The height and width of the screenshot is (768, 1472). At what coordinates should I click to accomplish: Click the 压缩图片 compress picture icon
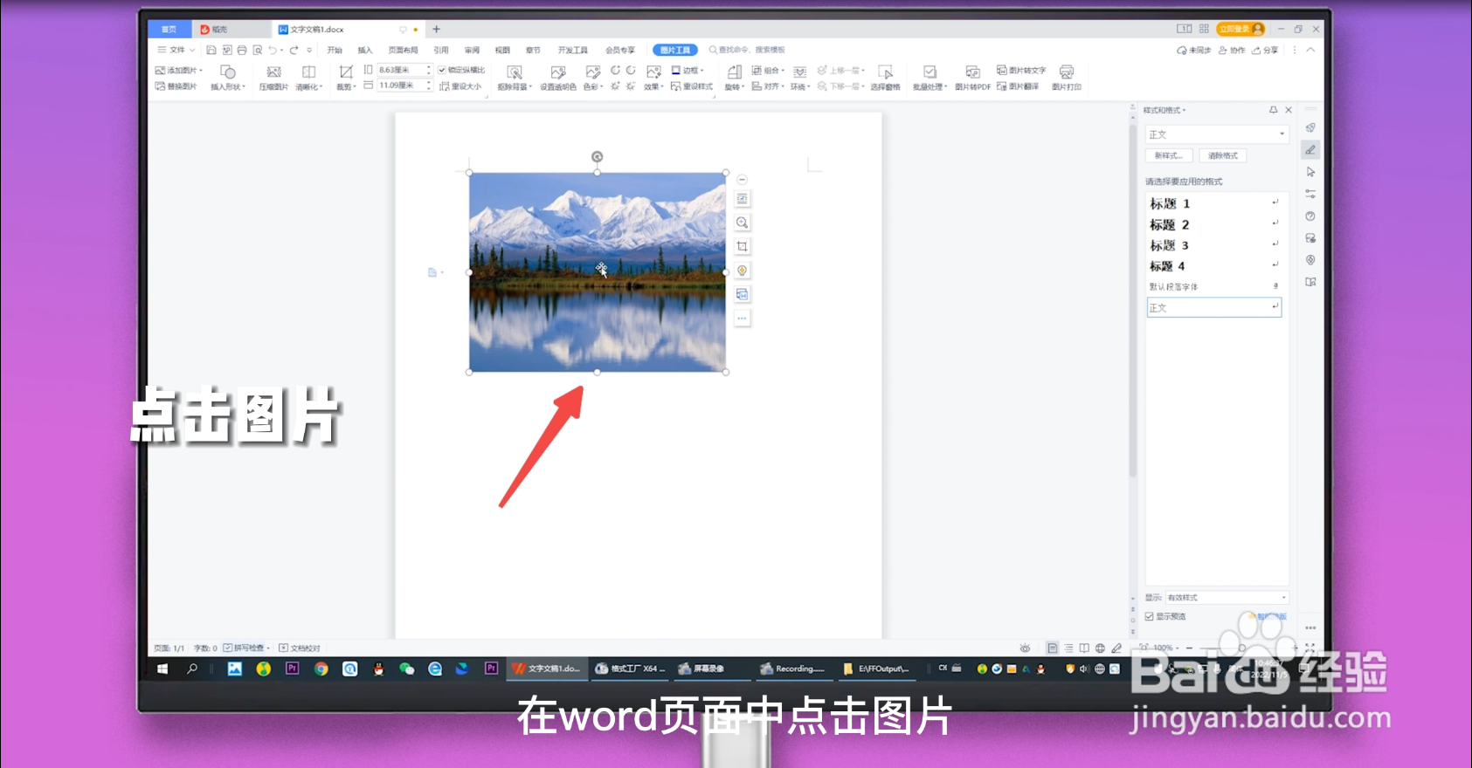(x=273, y=72)
